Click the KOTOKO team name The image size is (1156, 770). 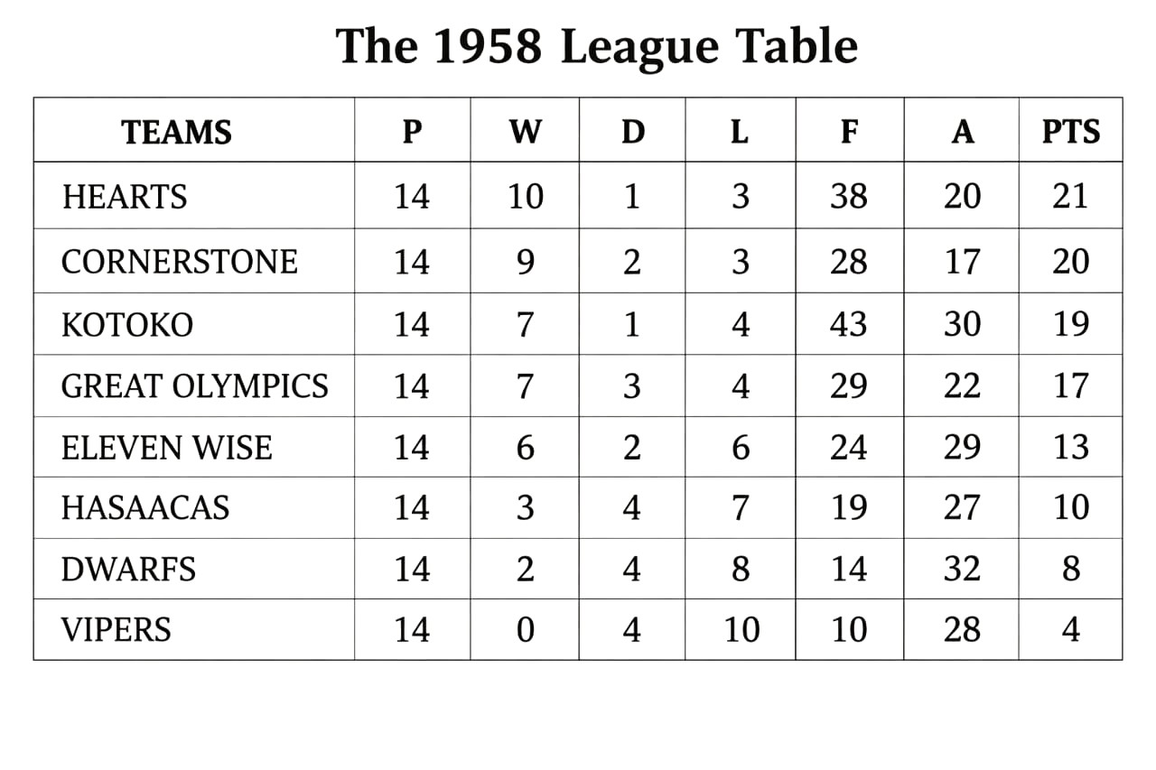tap(127, 325)
